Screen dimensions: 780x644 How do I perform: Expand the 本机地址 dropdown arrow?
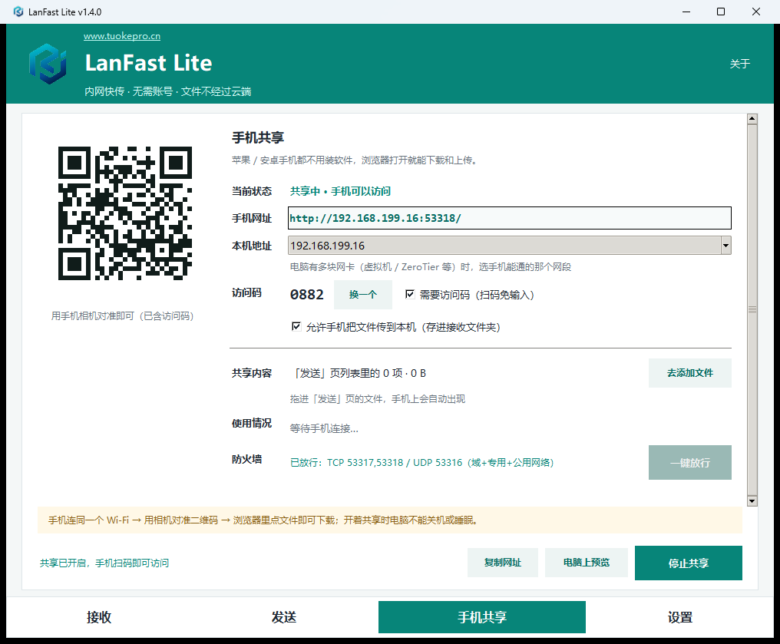click(x=725, y=246)
